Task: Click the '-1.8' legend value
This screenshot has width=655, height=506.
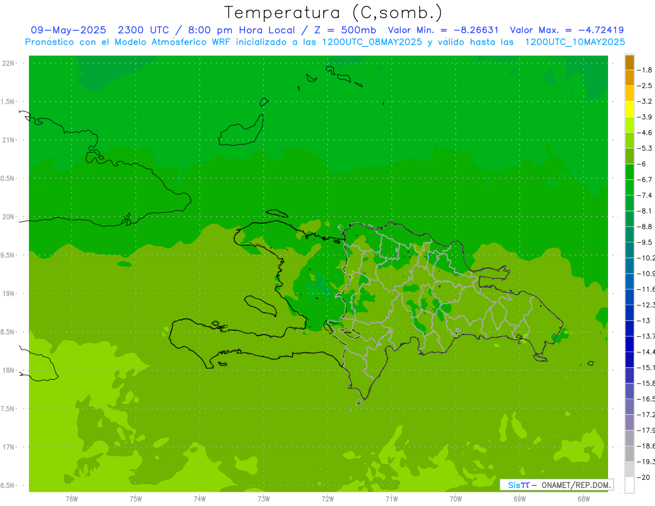Action: point(645,70)
